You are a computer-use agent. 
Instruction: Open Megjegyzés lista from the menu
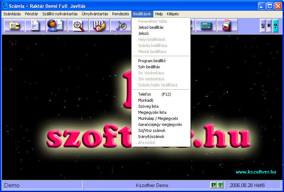[161, 112]
